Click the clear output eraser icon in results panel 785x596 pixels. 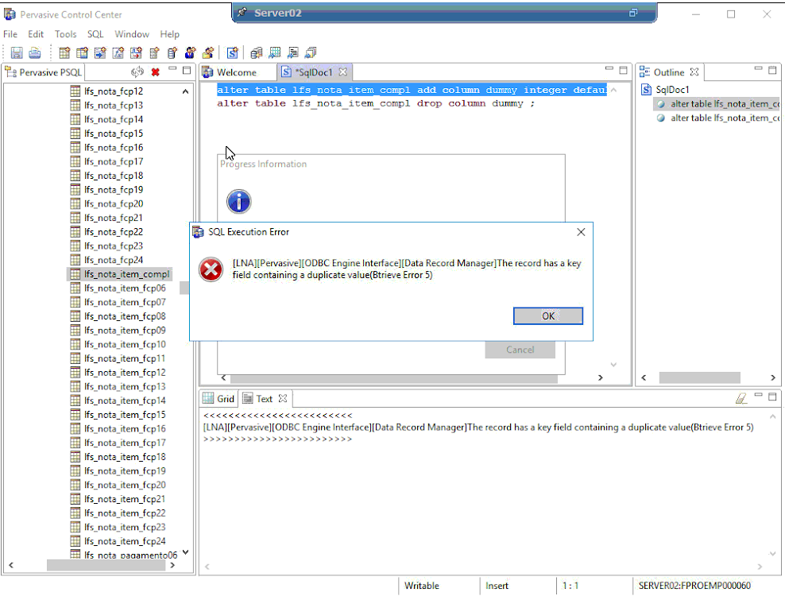pos(741,399)
